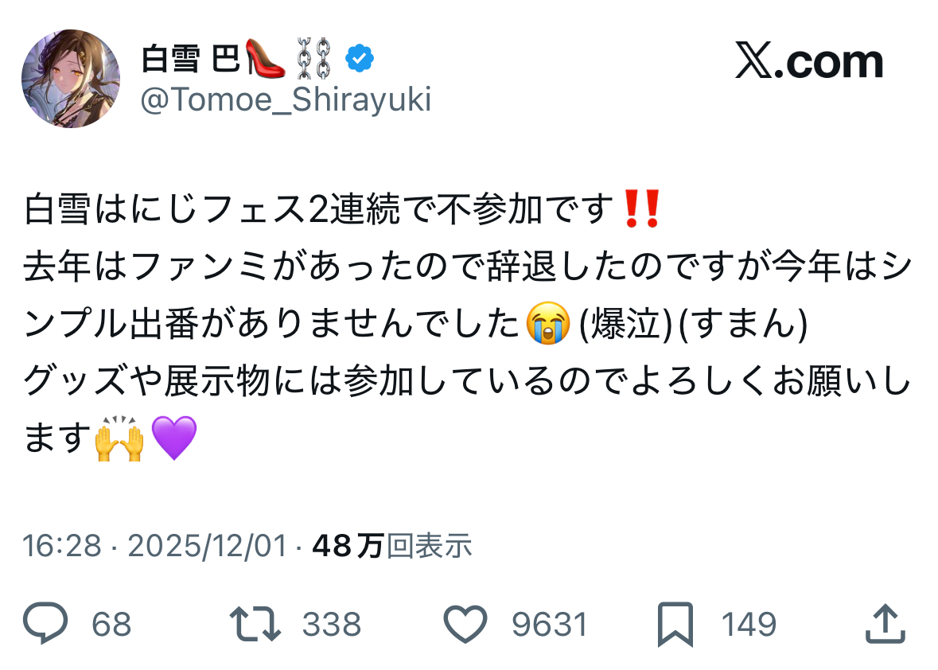Bookmark this post
The height and width of the screenshot is (670, 938).
click(675, 624)
